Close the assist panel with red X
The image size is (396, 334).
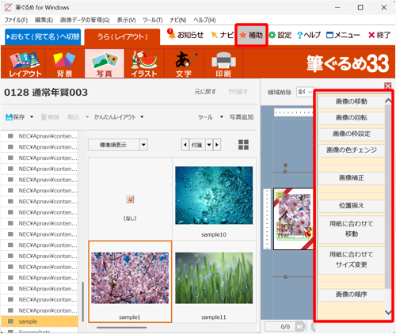click(x=388, y=85)
